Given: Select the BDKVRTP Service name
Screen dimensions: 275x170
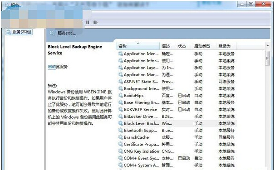Looking at the screenshot, I should pos(140,109).
